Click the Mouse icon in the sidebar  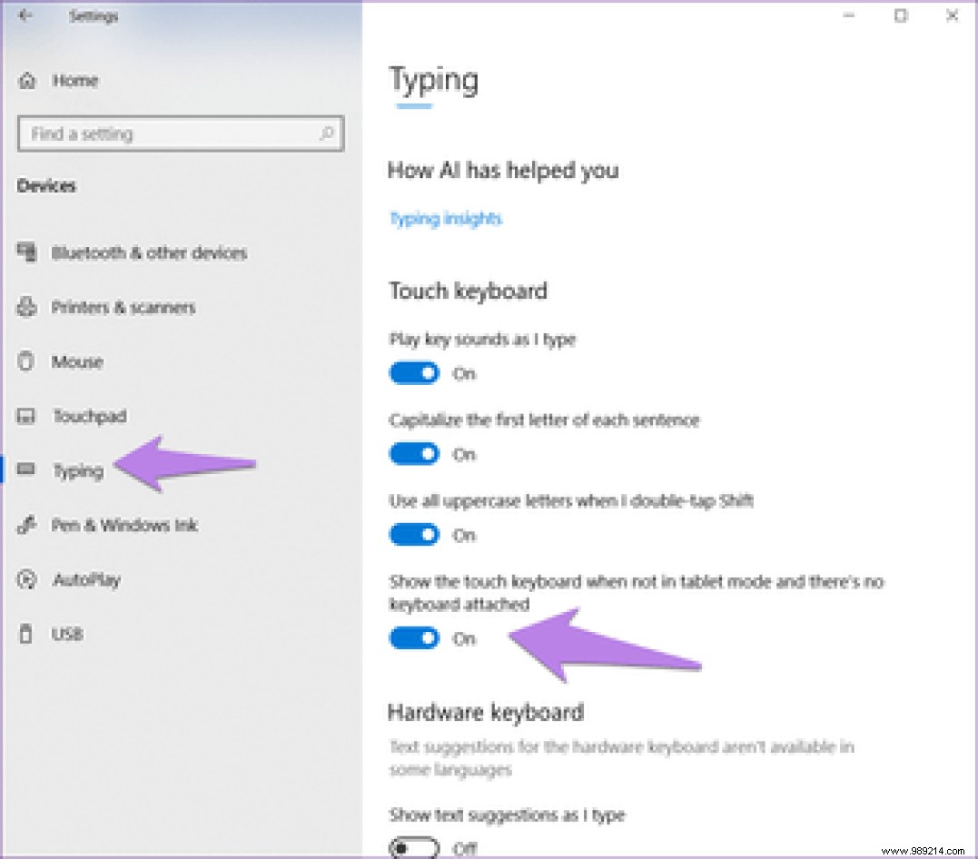(x=25, y=361)
